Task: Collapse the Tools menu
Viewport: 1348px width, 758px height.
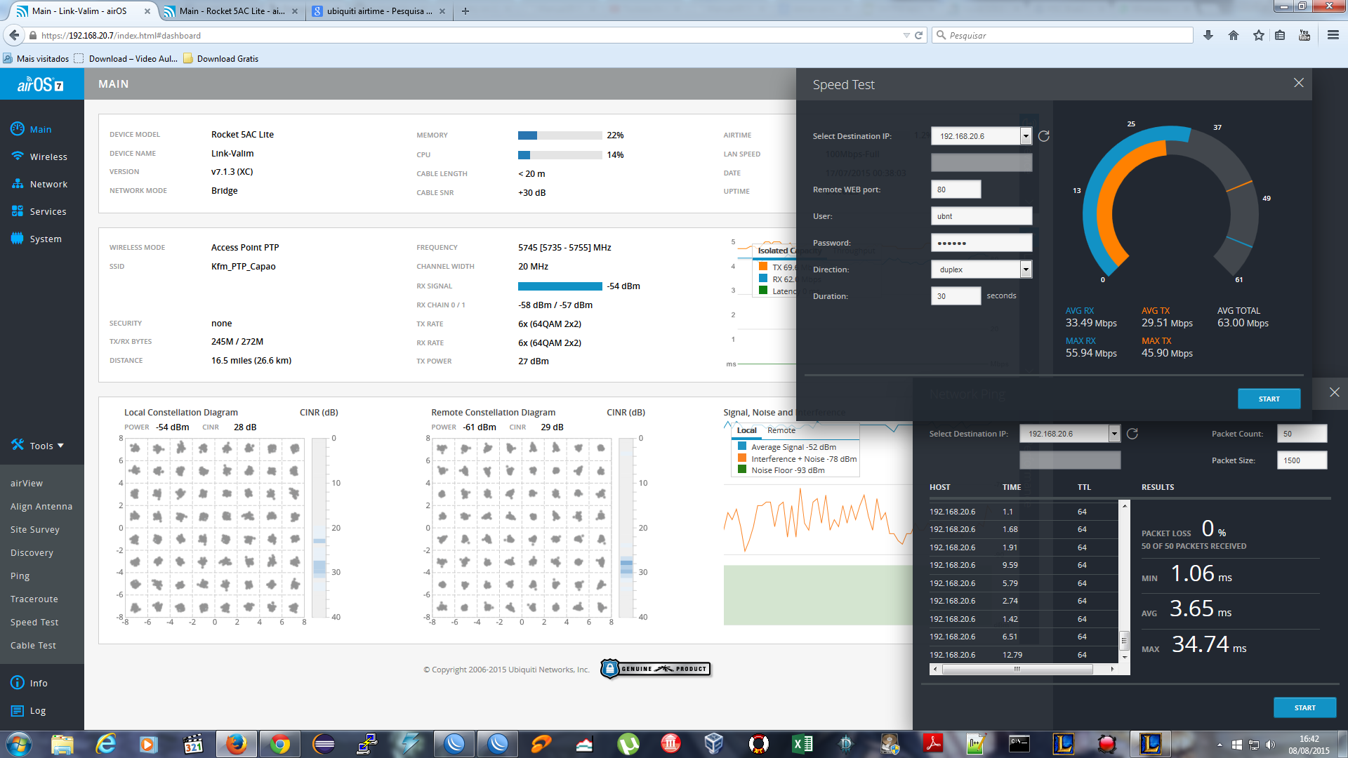Action: 38,446
